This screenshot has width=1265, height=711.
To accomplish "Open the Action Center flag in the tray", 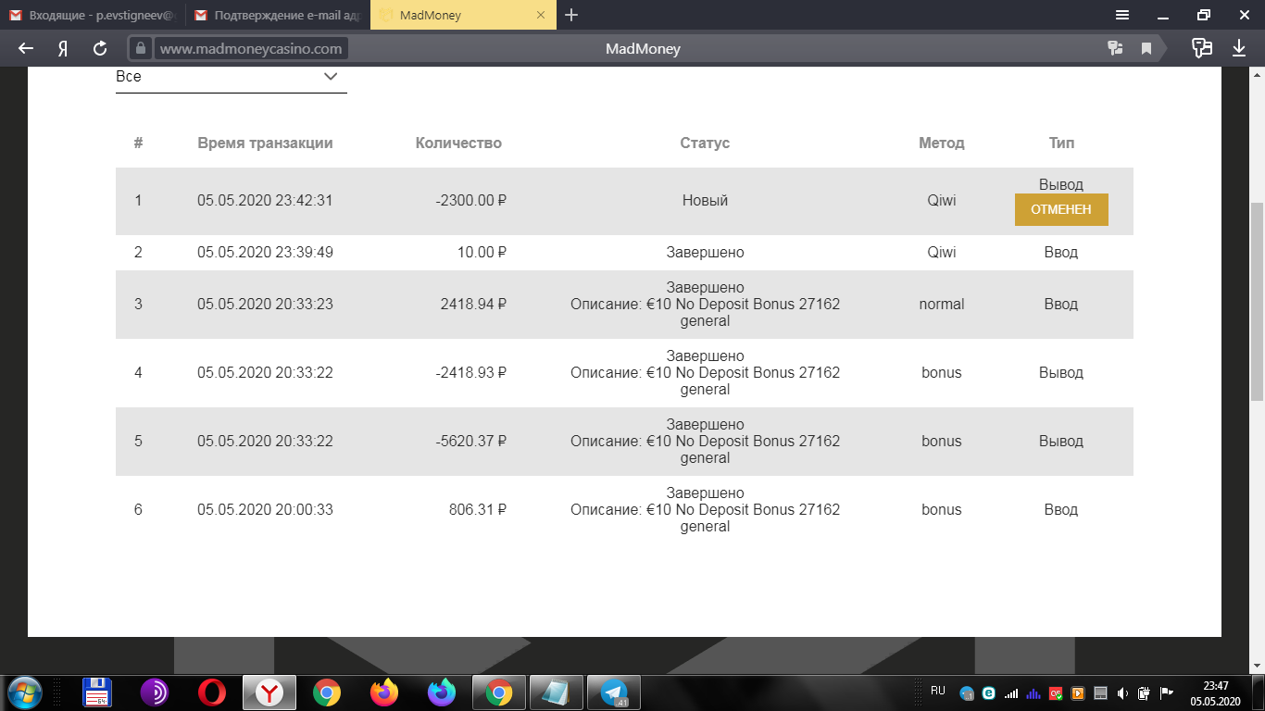I will 1167,692.
